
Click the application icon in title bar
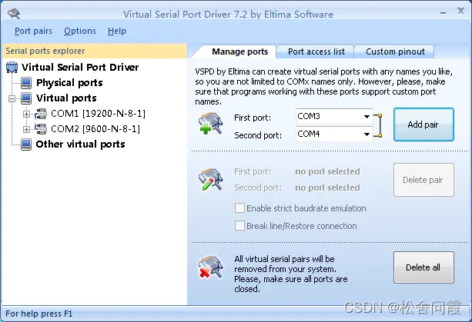[x=14, y=14]
